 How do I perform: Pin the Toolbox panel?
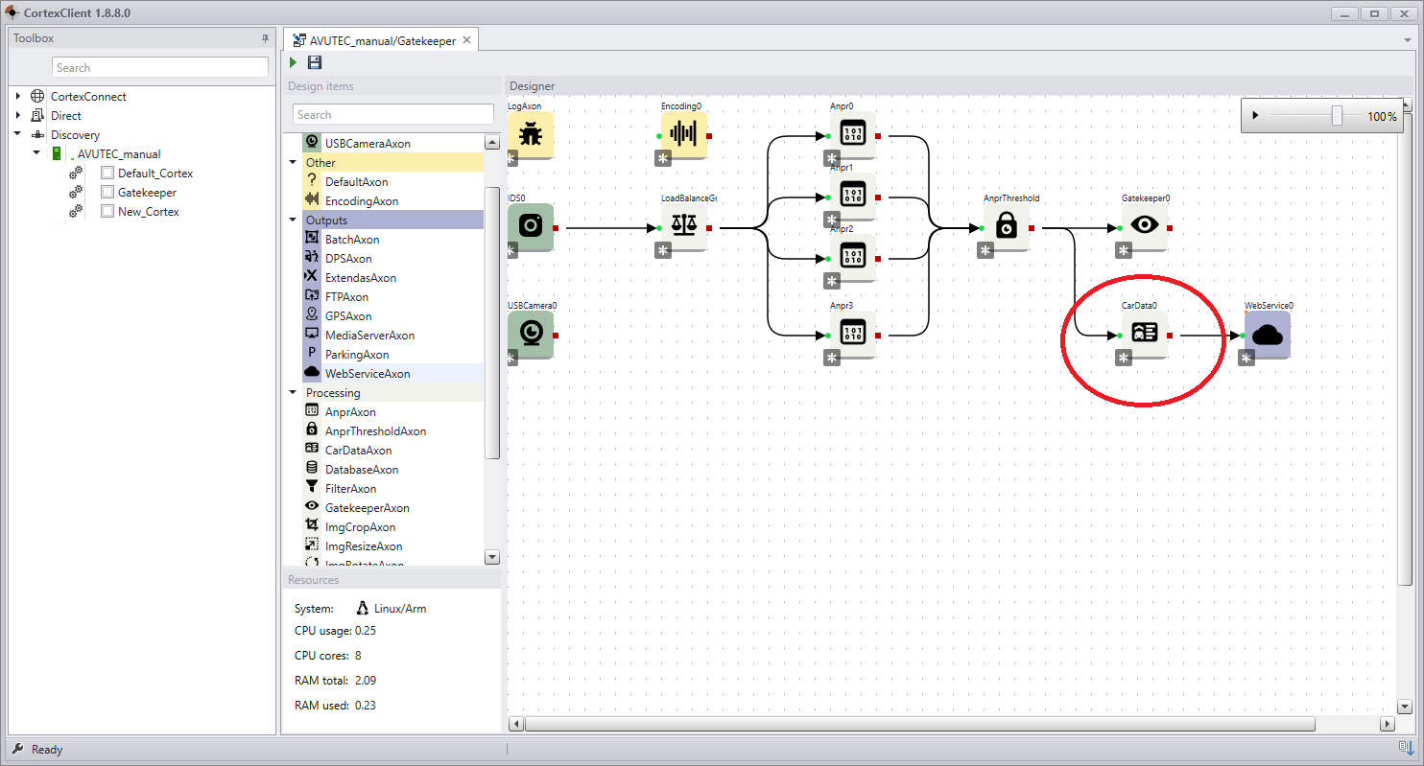(x=266, y=38)
